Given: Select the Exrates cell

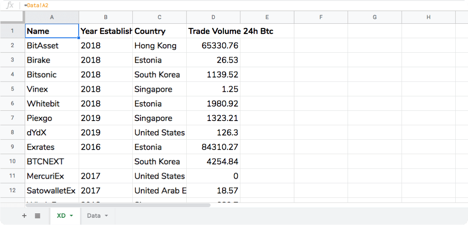Looking at the screenshot, I should pyautogui.click(x=52, y=147).
